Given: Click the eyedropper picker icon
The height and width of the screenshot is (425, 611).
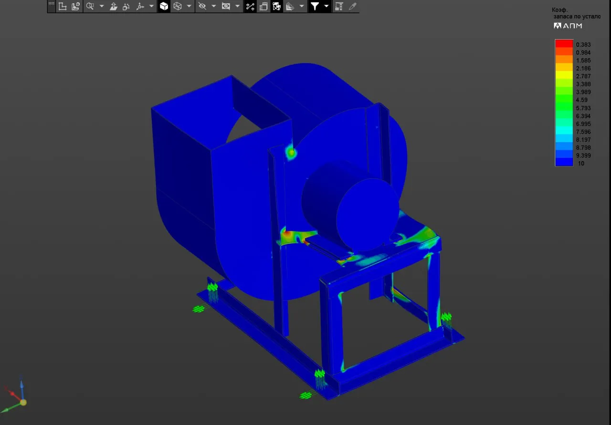Looking at the screenshot, I should pos(352,6).
